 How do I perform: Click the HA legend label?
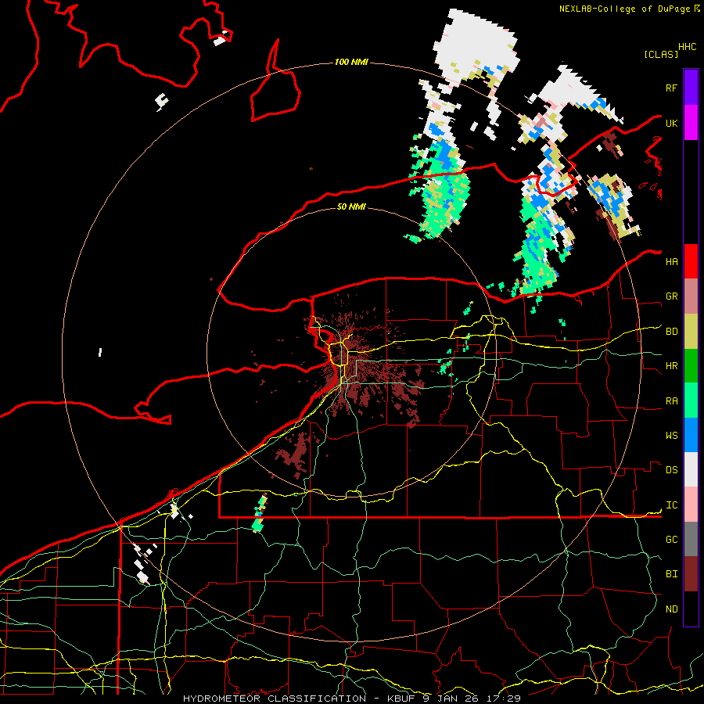[671, 261]
